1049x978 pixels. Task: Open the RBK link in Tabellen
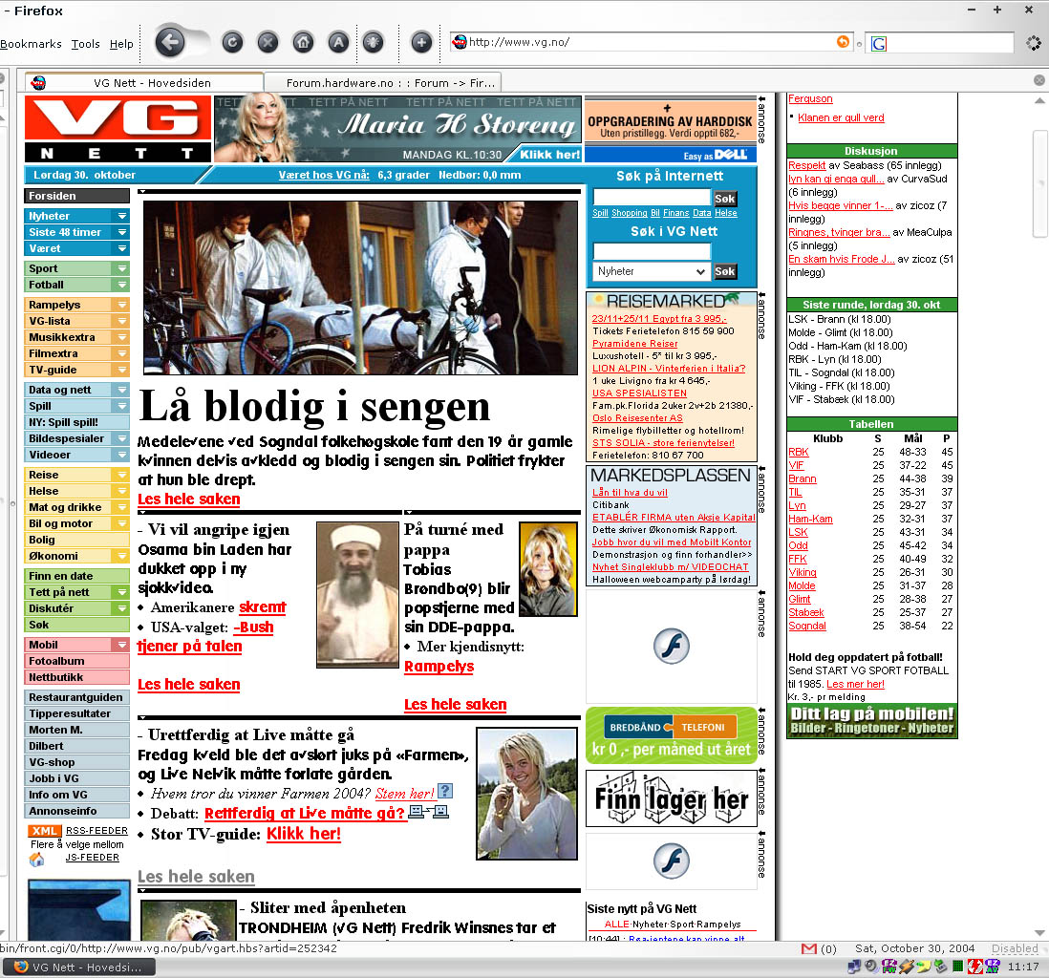[x=798, y=452]
